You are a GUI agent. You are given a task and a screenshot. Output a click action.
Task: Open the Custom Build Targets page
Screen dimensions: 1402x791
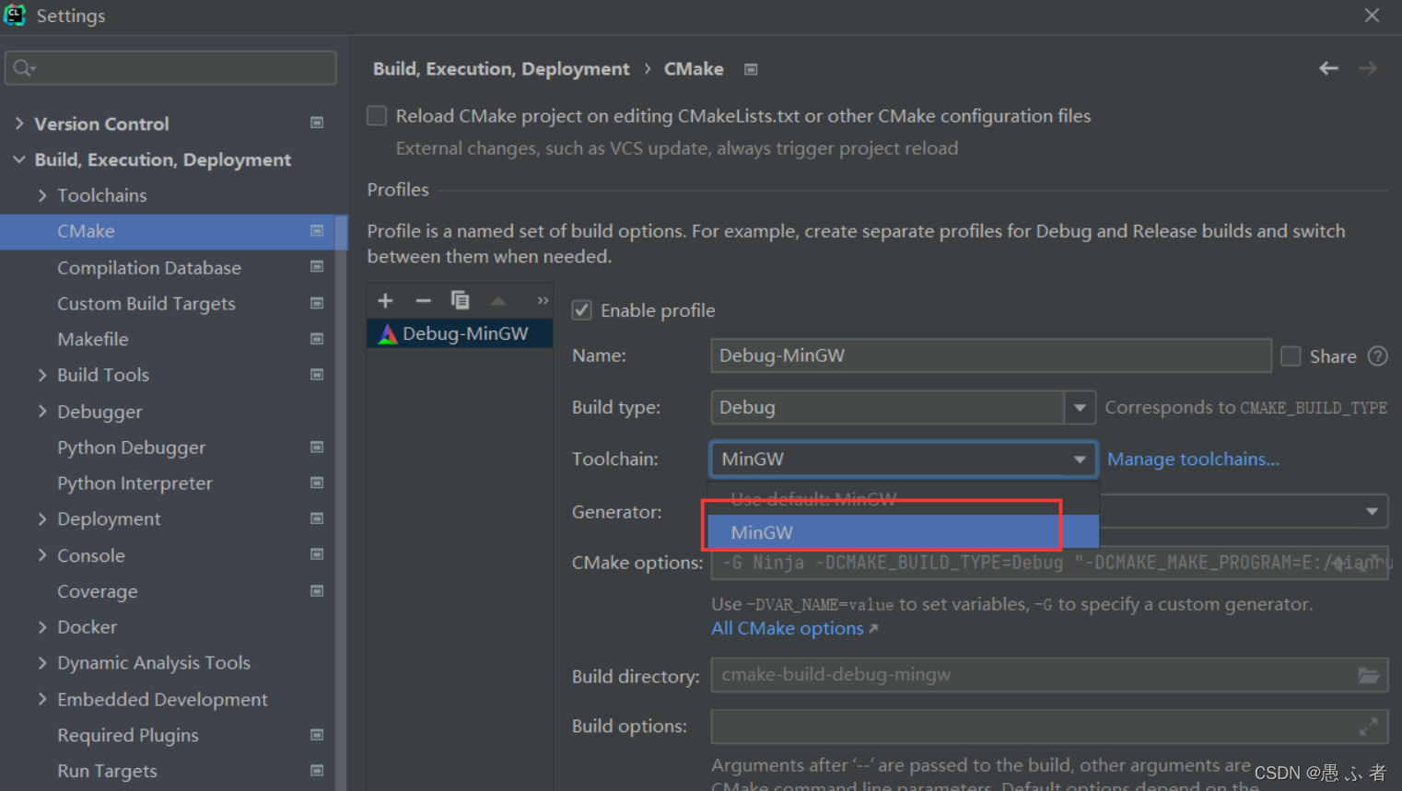point(146,304)
